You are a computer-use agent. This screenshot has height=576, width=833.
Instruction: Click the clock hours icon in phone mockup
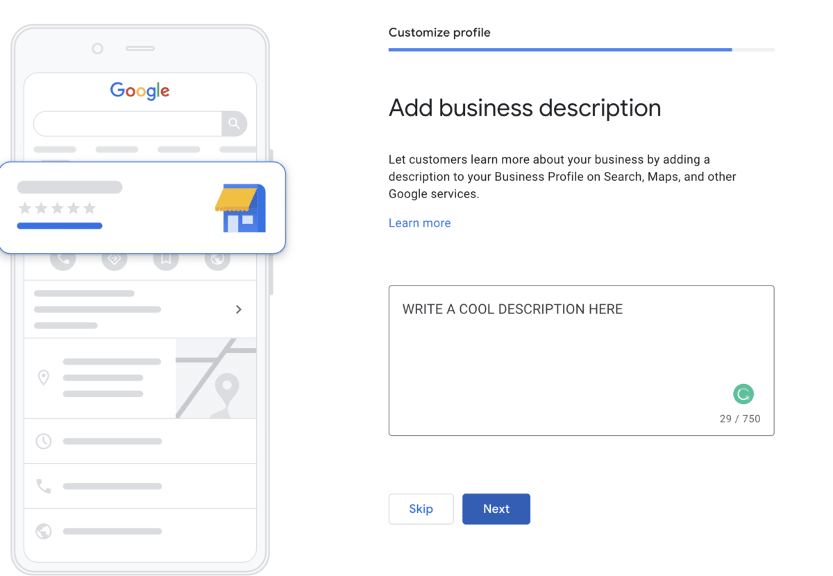pyautogui.click(x=44, y=441)
